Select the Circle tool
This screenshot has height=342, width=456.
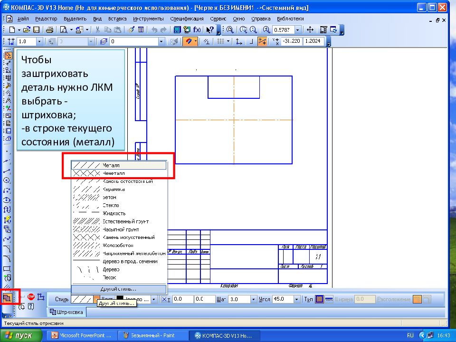click(x=8, y=180)
